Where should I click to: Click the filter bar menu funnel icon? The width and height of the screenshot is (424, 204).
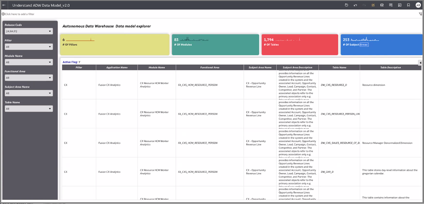pyautogui.click(x=420, y=14)
